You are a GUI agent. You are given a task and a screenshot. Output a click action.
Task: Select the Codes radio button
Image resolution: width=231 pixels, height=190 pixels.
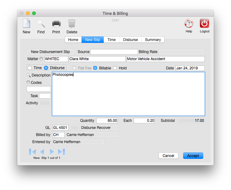[28, 82]
